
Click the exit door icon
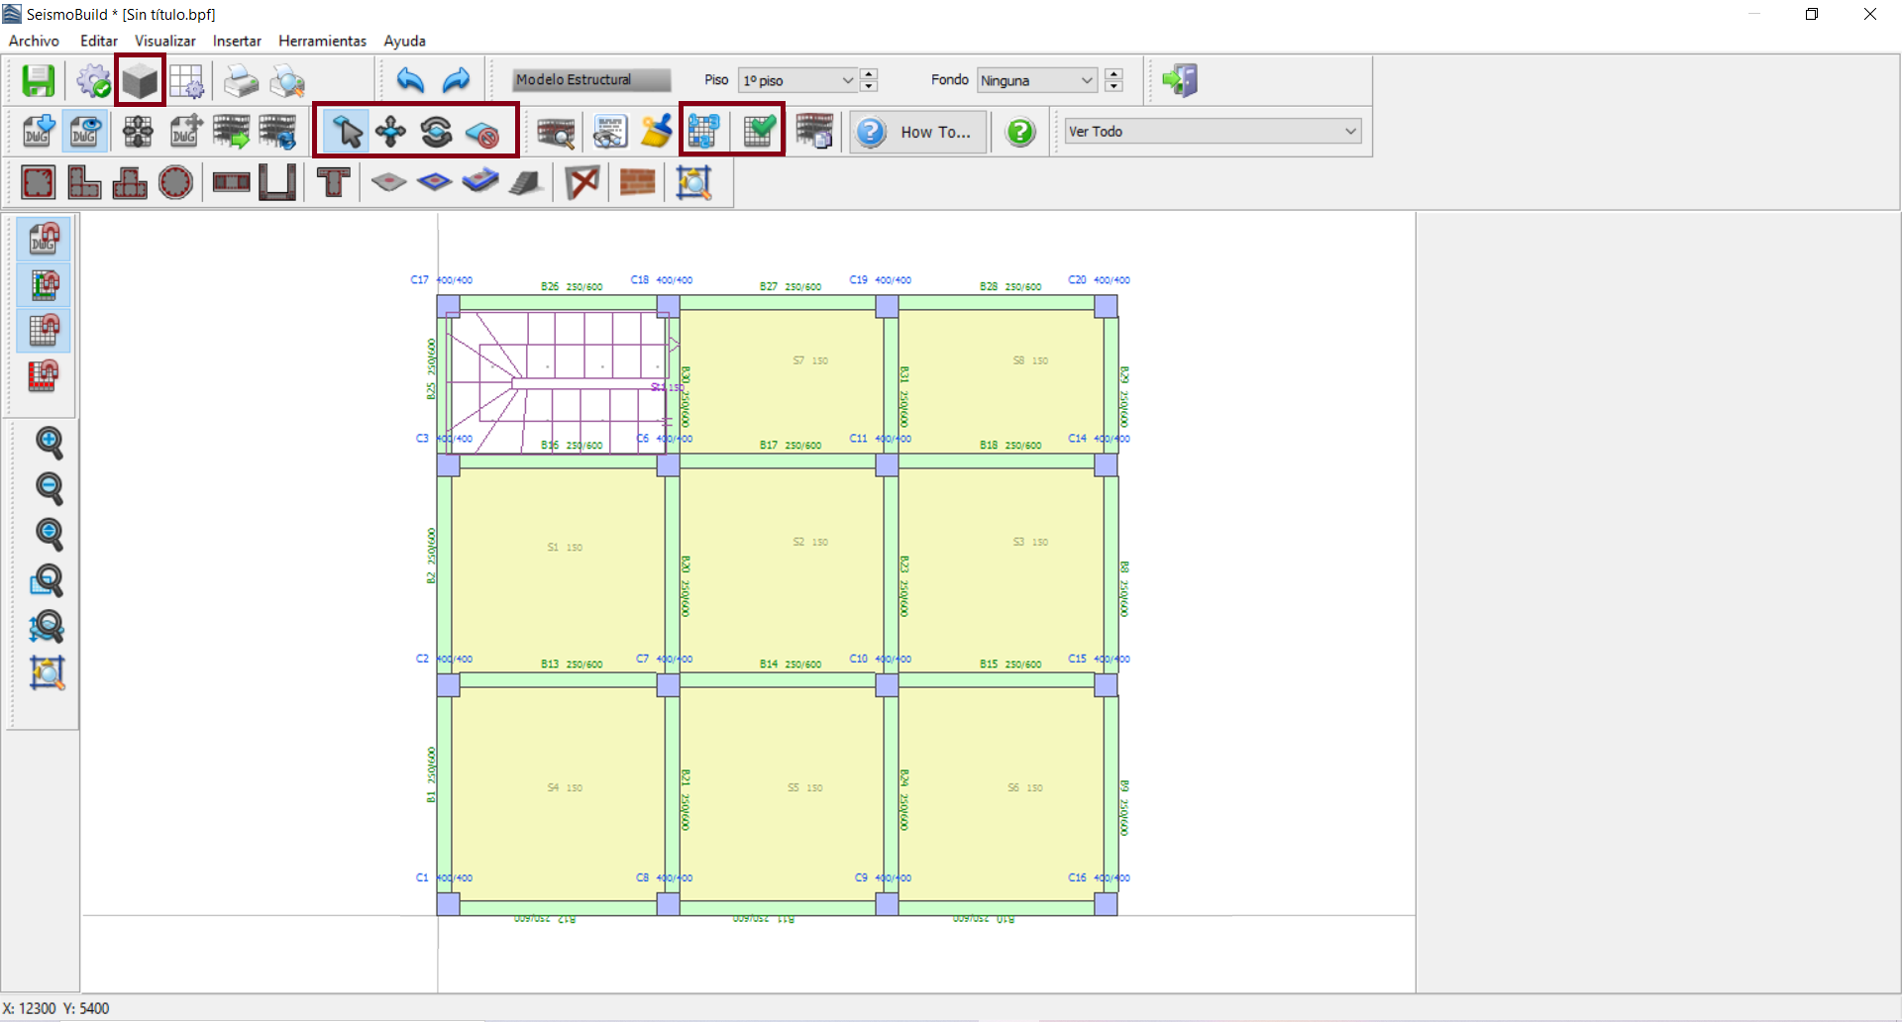tap(1180, 80)
